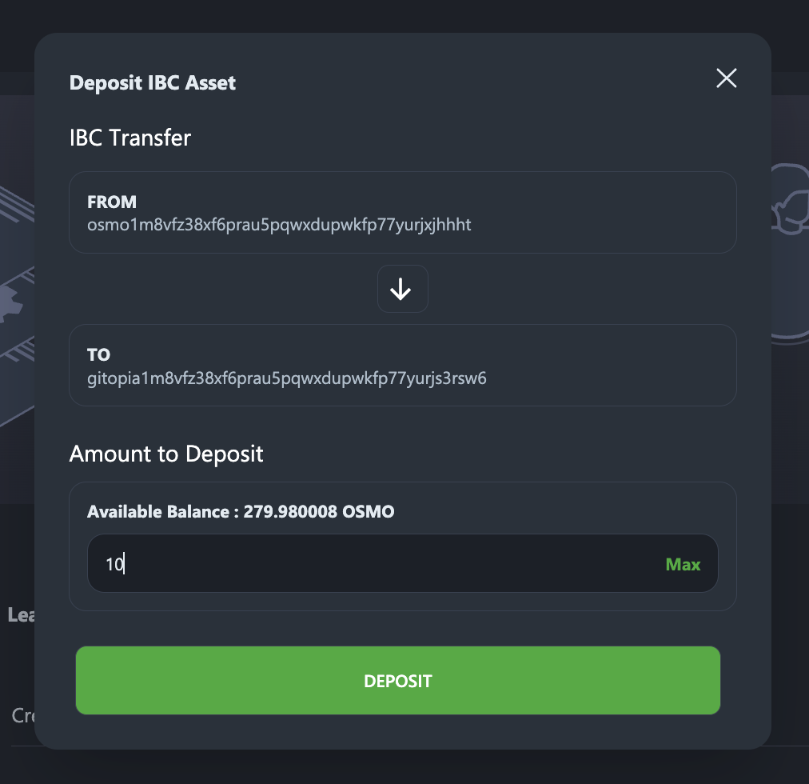Close the Deposit IBC Asset dialog
The width and height of the screenshot is (809, 784).
[x=726, y=78]
